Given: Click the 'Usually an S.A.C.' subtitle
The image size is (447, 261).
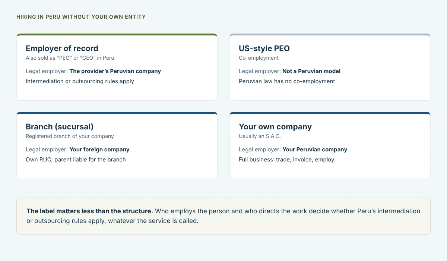Looking at the screenshot, I should (260, 136).
